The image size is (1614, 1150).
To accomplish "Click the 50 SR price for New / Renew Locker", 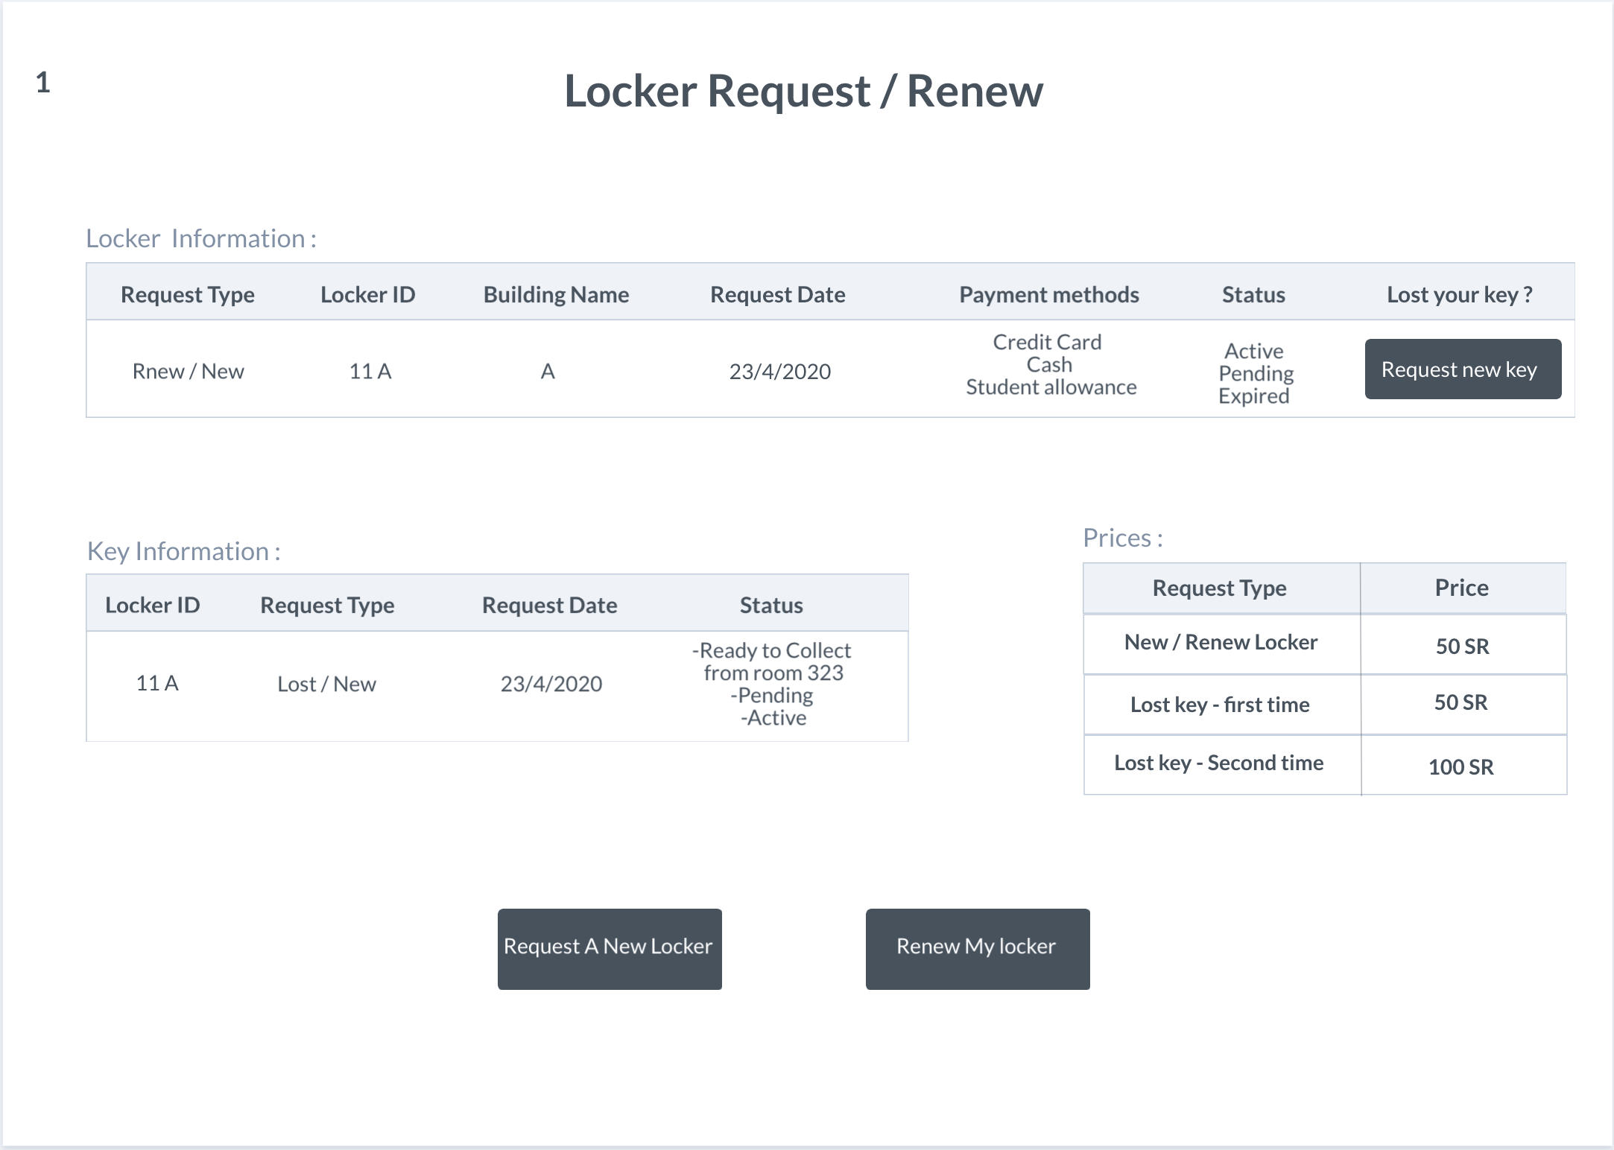I will pos(1463,646).
